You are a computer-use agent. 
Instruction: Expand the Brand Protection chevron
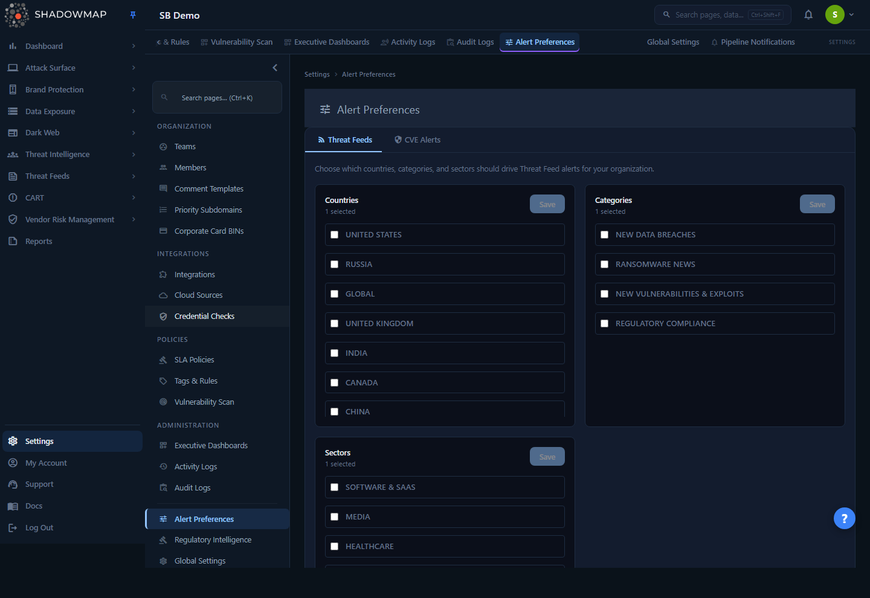pyautogui.click(x=134, y=89)
